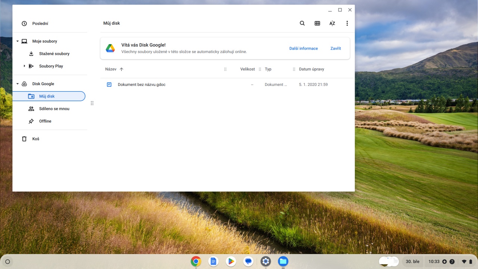Screen dimensions: 478x269
Task: Collapse the Moje soubory tree
Action: 17,41
